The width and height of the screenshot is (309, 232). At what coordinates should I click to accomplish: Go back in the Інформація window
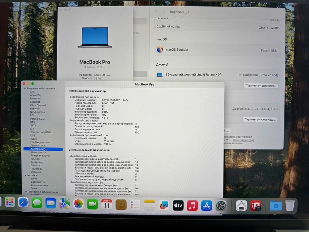156,12
